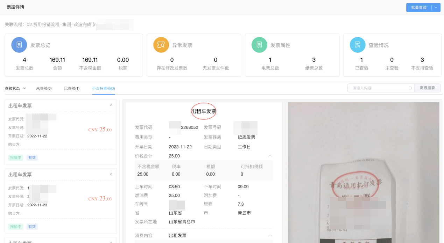
Task: Click the 查验情况 light-blue icon
Action: [358, 45]
